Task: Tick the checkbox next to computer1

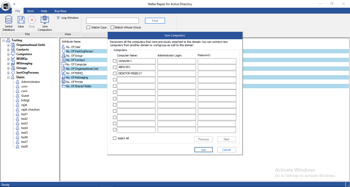Action: coord(115,61)
